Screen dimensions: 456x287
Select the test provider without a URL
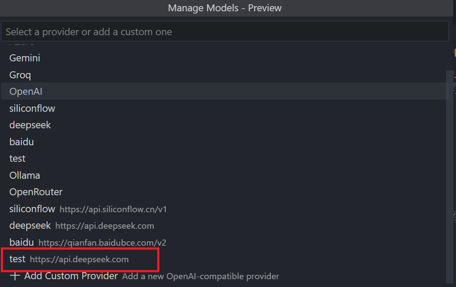pyautogui.click(x=17, y=158)
